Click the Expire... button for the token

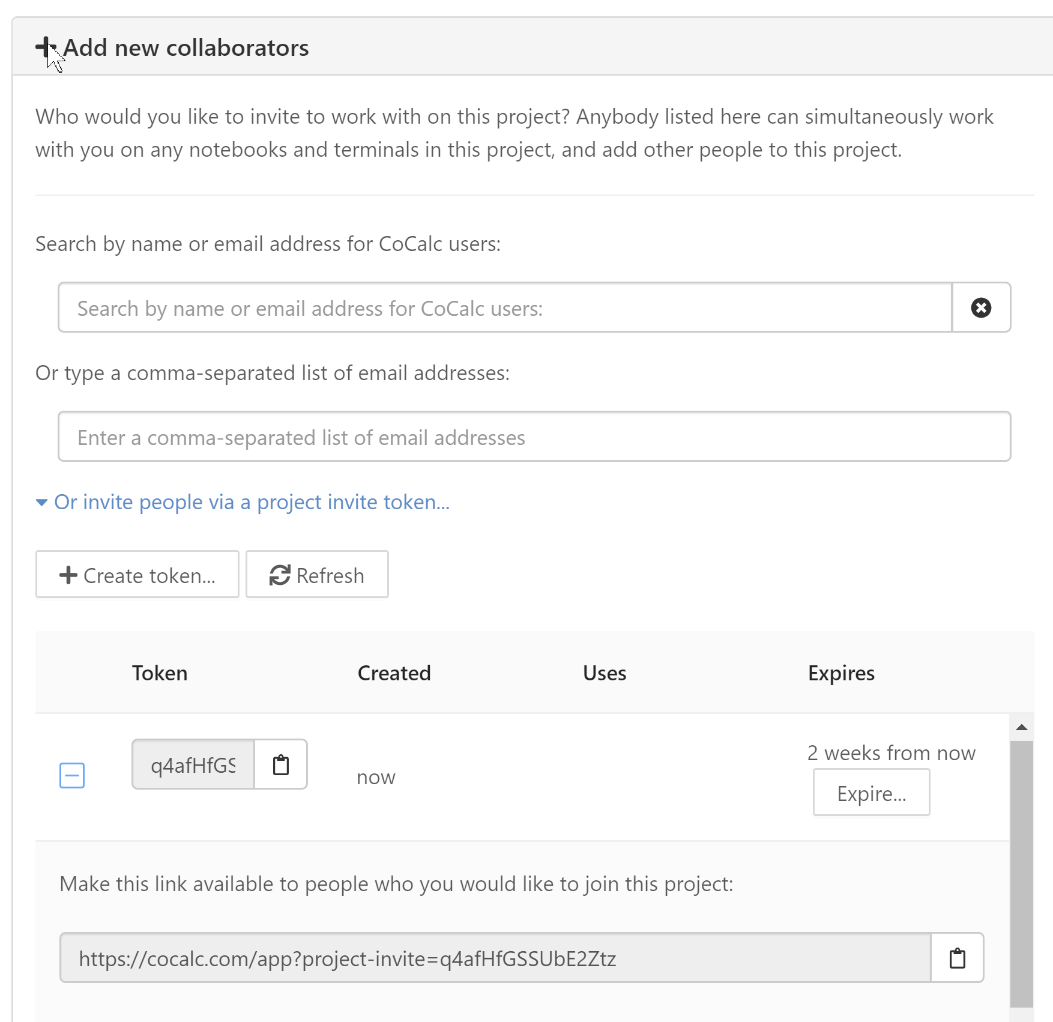pos(871,793)
